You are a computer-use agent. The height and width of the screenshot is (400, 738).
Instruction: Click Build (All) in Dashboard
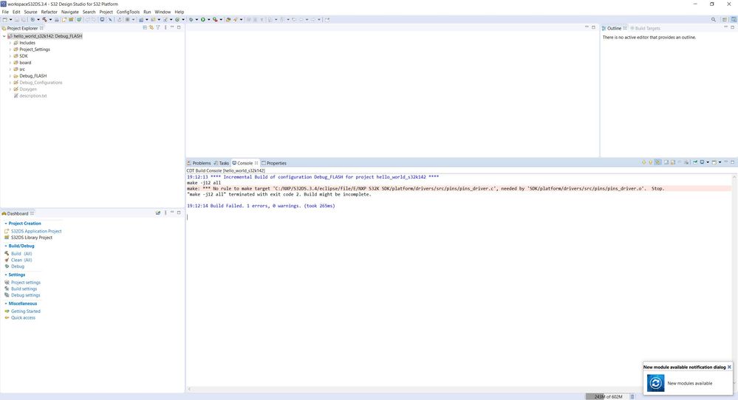[x=21, y=253]
